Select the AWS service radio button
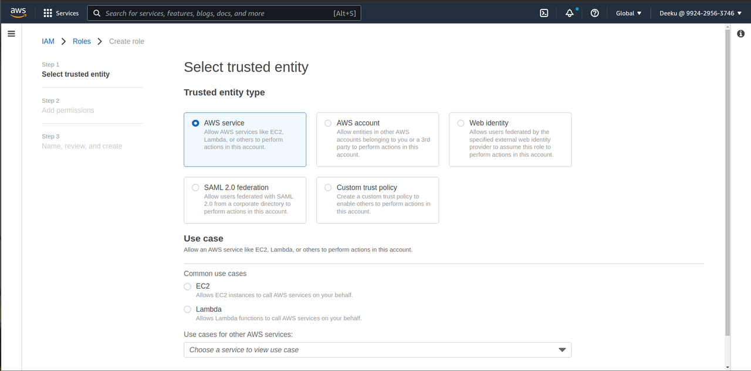 (195, 123)
